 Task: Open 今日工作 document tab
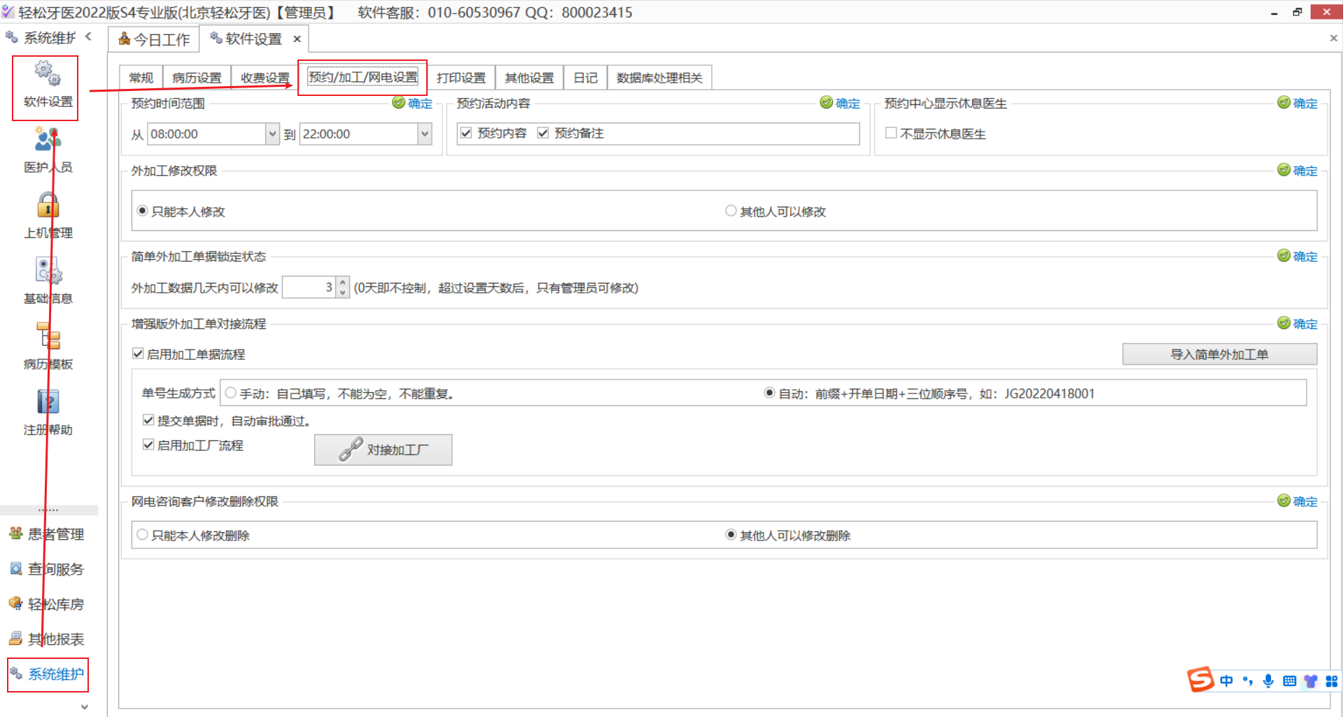coord(154,39)
